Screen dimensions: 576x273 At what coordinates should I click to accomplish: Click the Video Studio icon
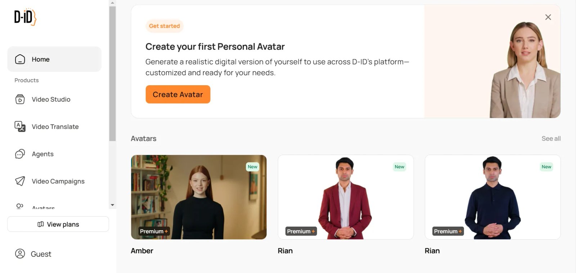[x=20, y=99]
